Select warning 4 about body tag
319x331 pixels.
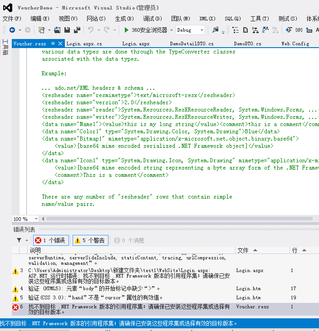click(x=165, y=288)
